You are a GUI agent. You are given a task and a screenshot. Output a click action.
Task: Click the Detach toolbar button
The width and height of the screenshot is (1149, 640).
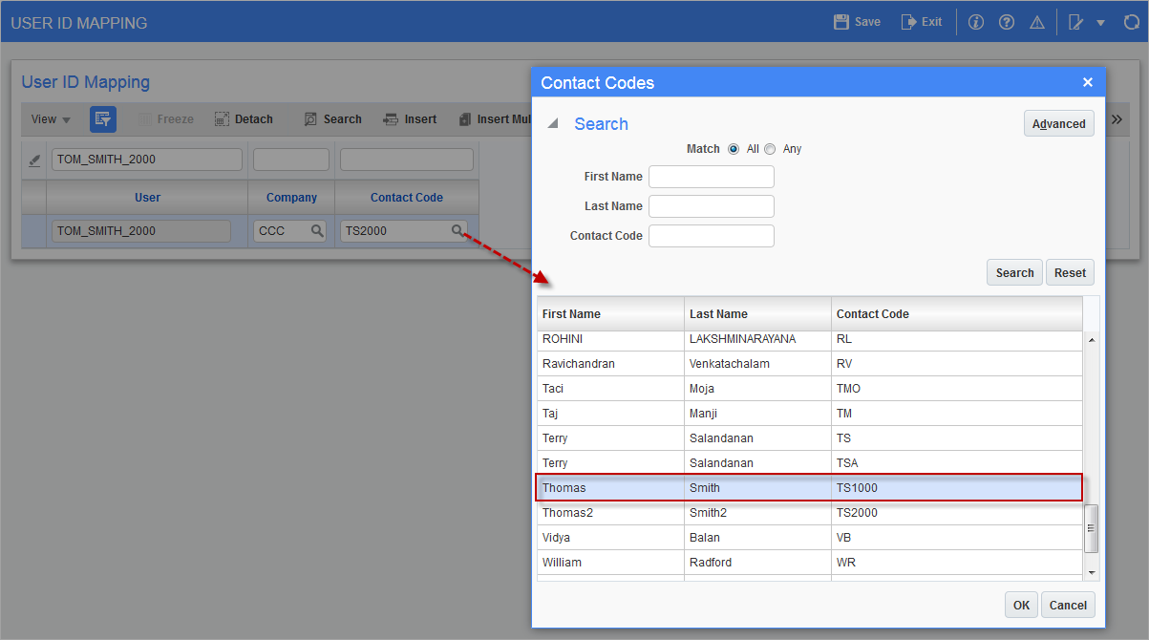coord(244,119)
